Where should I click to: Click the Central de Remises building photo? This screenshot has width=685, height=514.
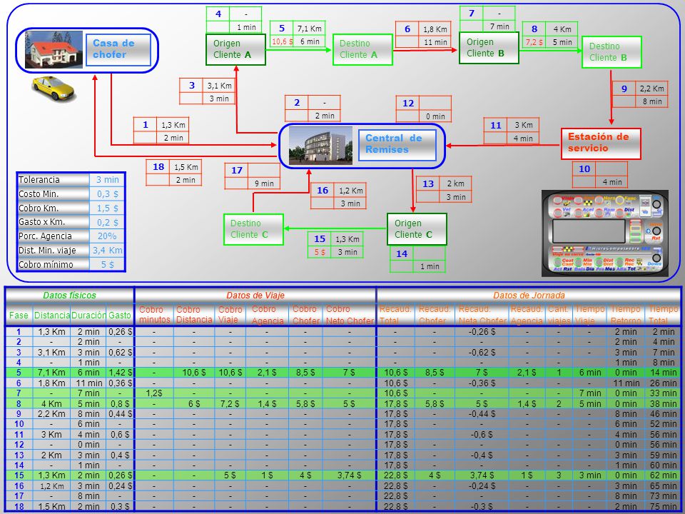(320, 146)
